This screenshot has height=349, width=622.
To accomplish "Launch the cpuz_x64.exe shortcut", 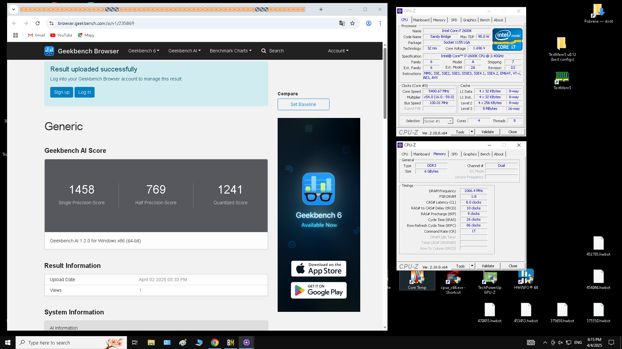I will [x=453, y=282].
